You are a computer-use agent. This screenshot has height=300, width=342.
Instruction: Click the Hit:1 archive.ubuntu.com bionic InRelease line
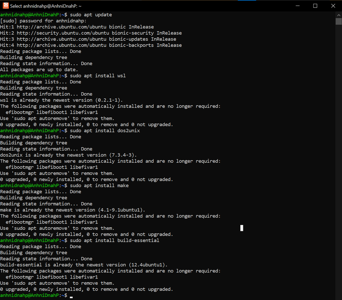(x=77, y=27)
